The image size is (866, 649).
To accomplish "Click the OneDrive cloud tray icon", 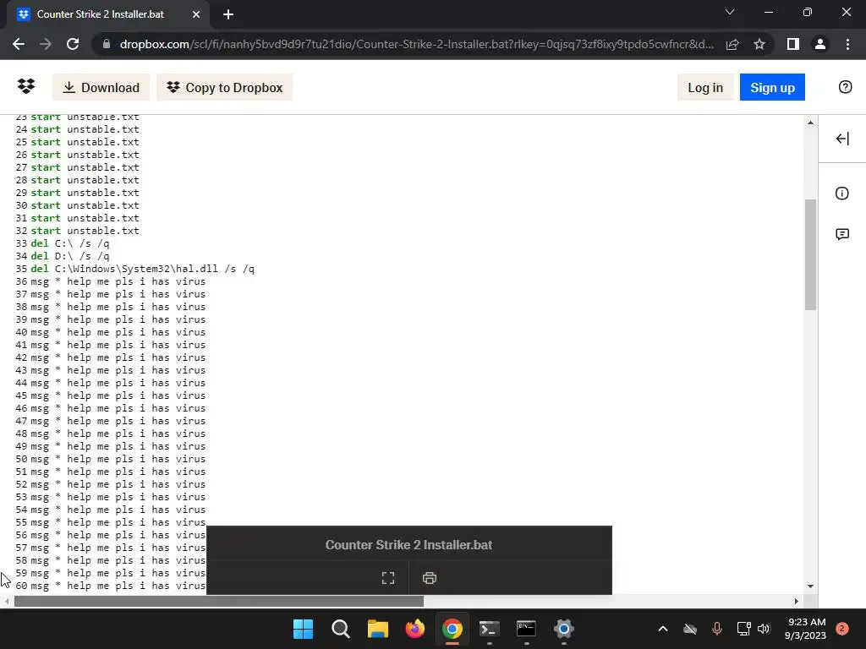I will coord(690,629).
